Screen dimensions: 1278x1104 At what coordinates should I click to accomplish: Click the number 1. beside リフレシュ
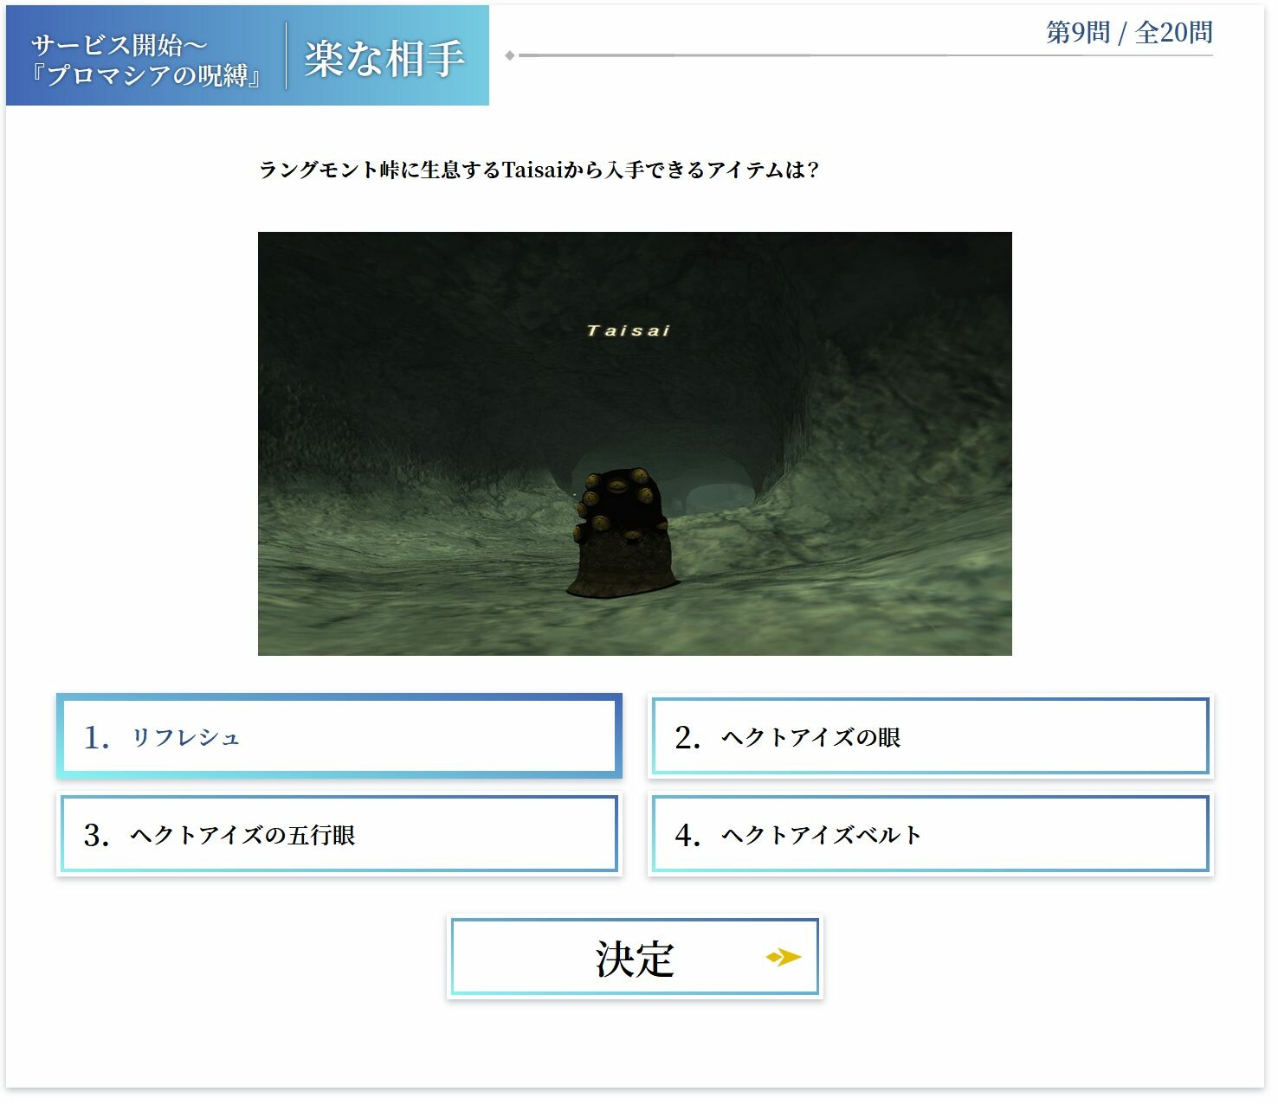pos(96,737)
